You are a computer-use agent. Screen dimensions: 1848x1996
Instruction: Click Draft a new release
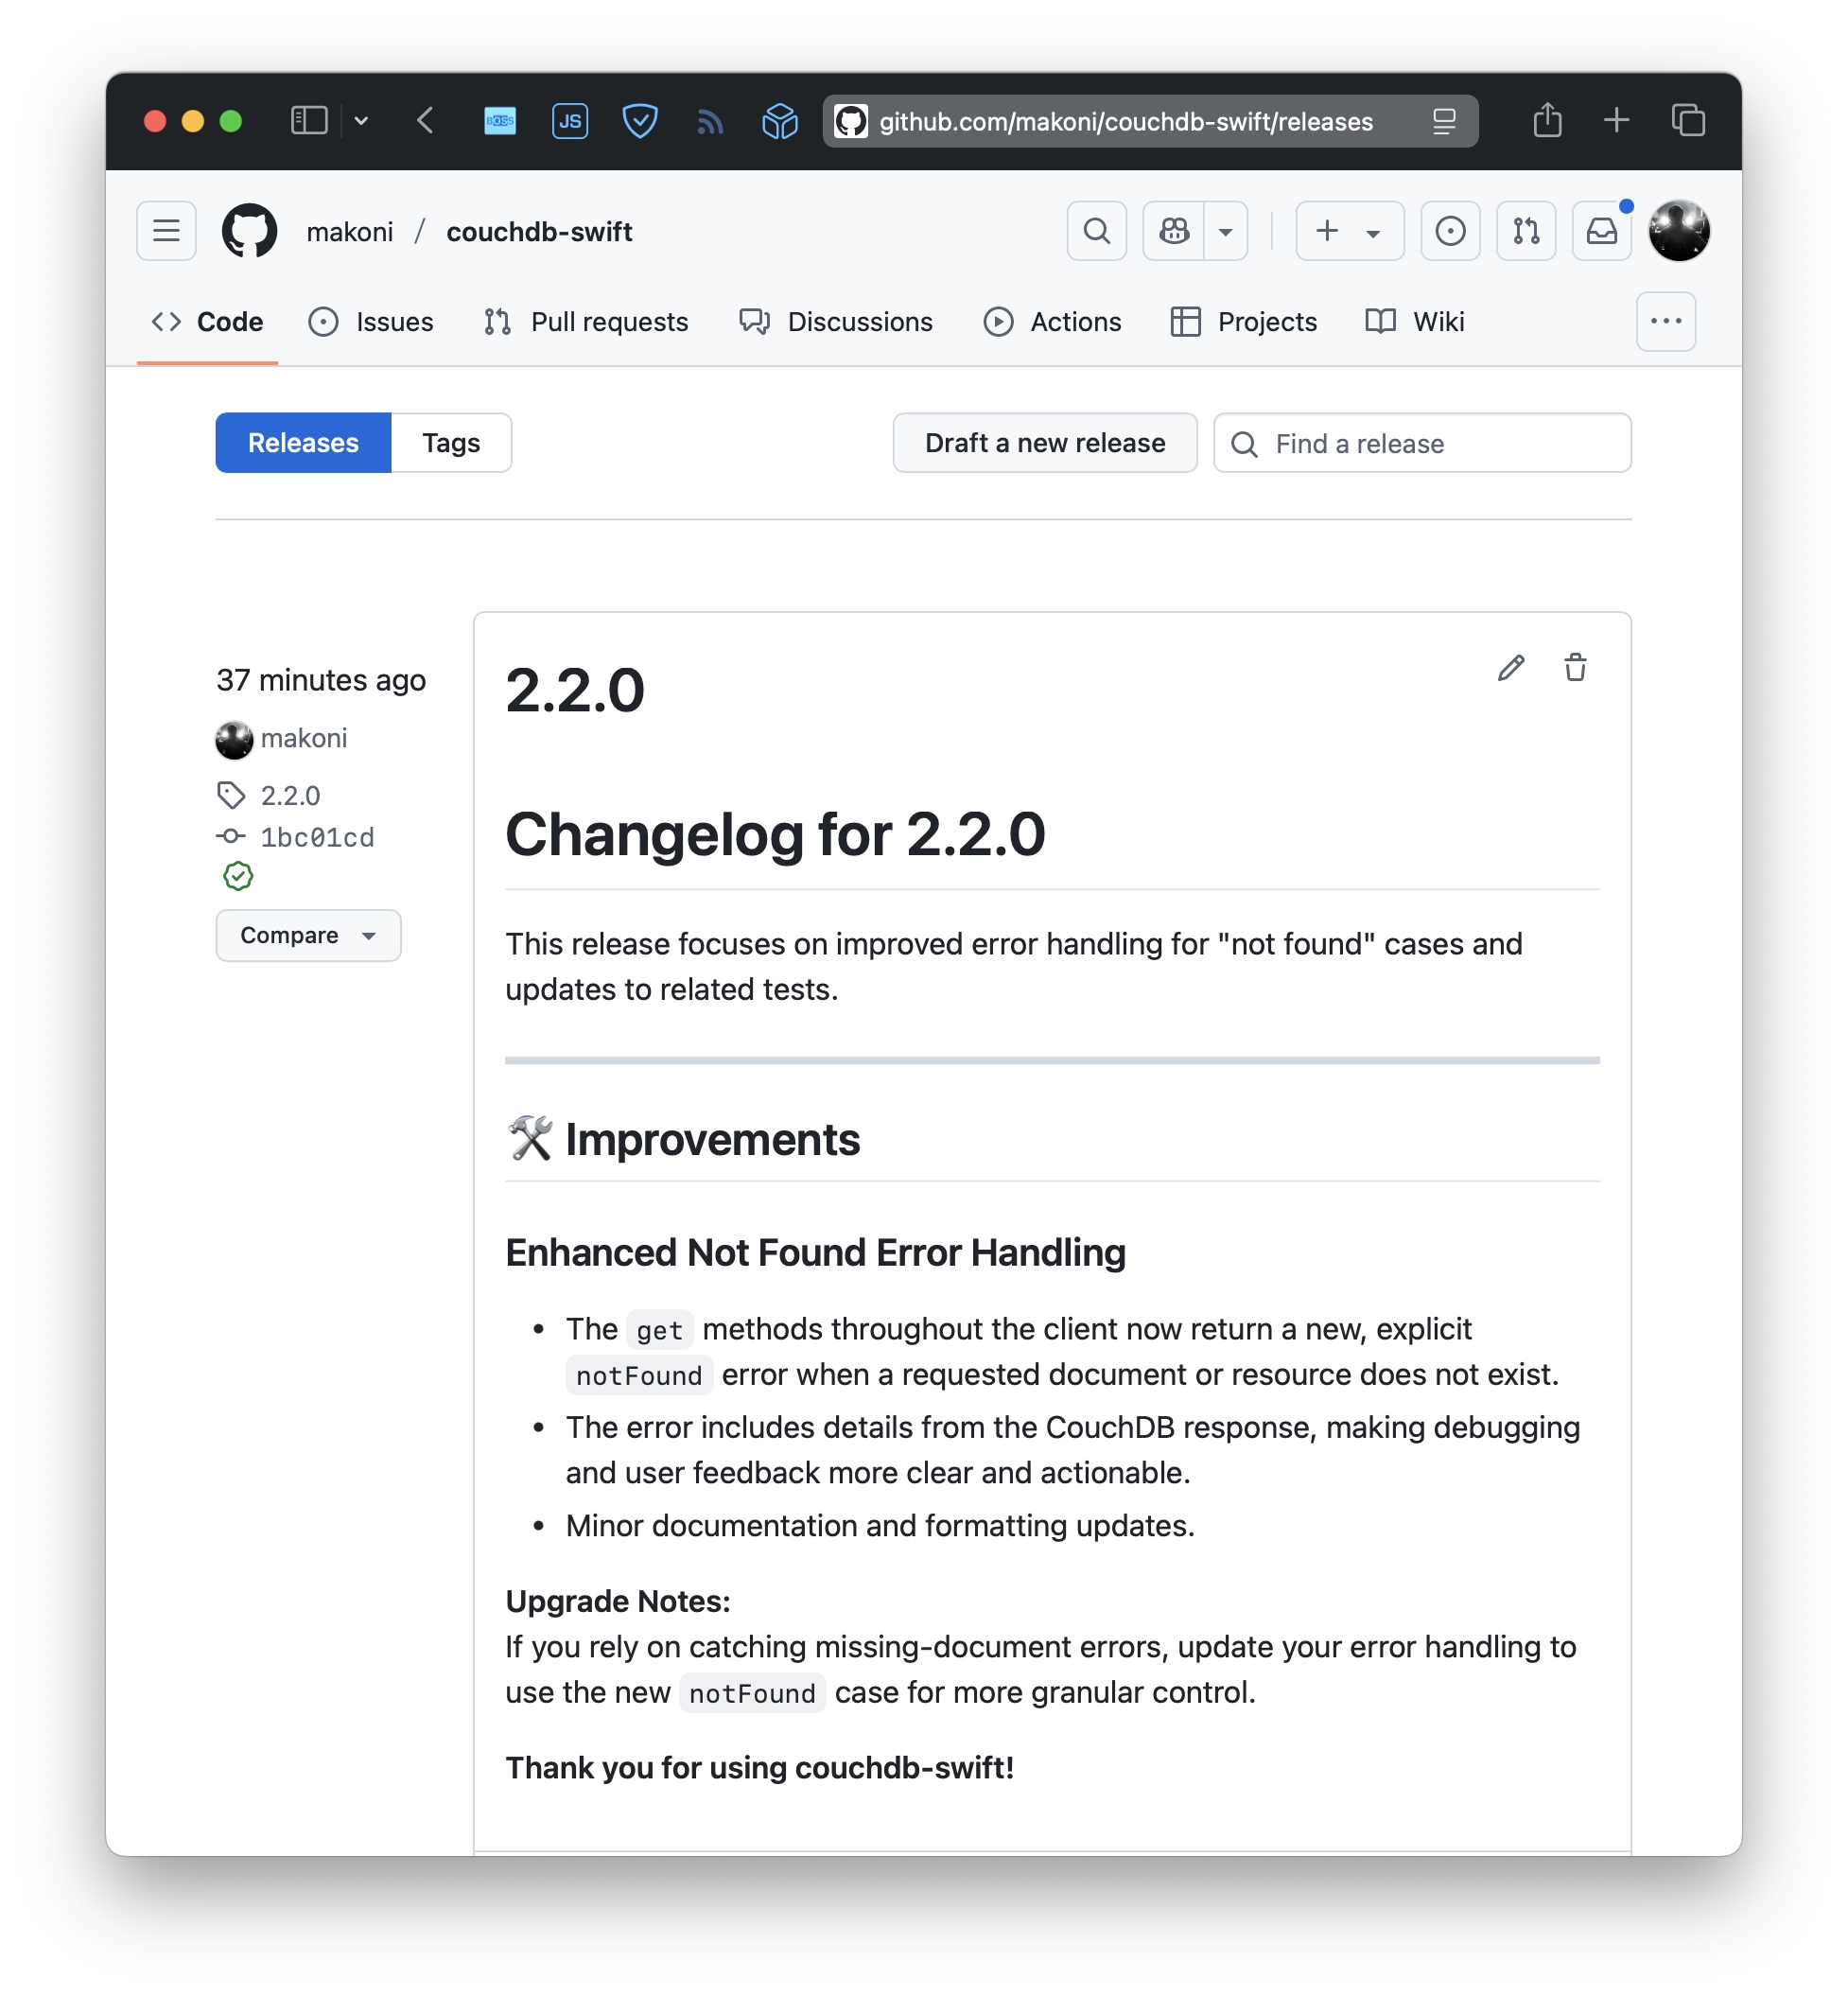tap(1045, 443)
